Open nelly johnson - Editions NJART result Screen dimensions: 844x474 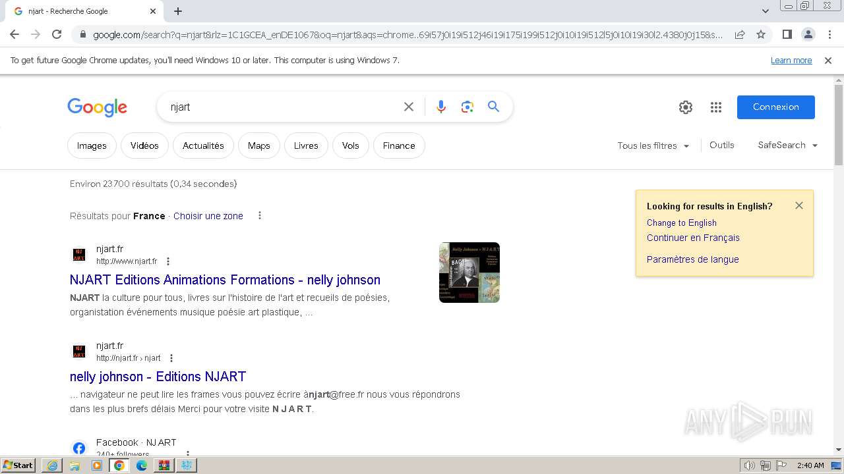point(158,377)
